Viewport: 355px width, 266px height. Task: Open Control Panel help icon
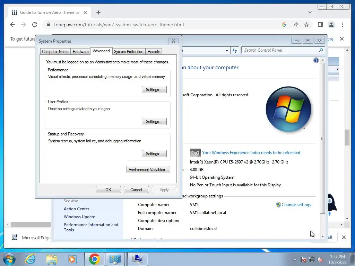click(316, 60)
